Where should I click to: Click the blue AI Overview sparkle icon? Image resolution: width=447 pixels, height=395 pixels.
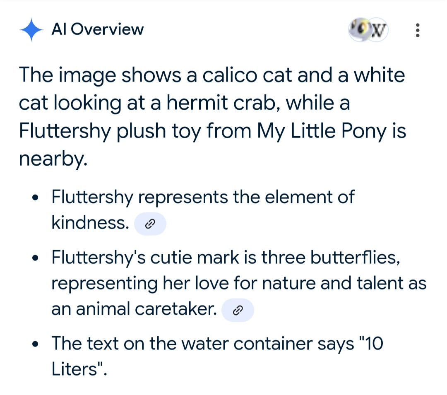31,30
